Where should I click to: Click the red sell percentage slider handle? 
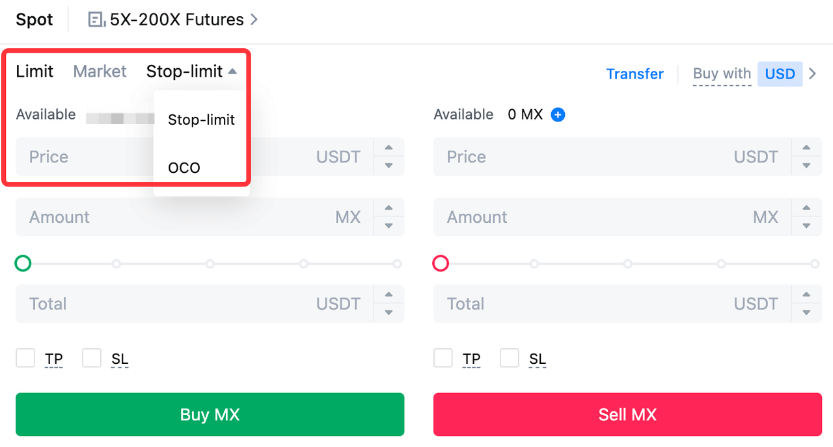[x=441, y=263]
